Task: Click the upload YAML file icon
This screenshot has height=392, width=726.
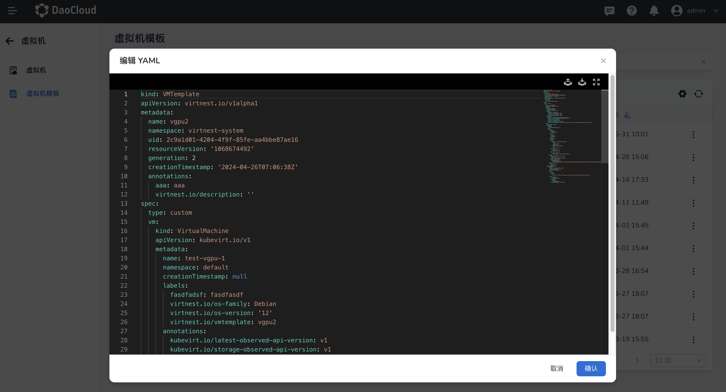Action: (568, 82)
